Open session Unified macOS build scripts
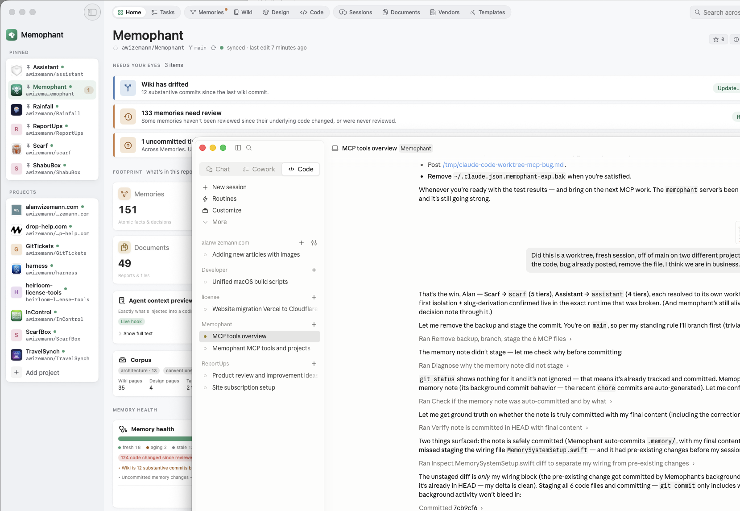Screen dimensions: 740x511 [x=260, y=282]
